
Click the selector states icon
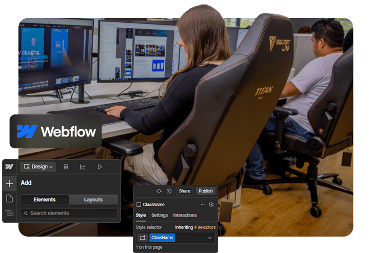[x=143, y=238]
